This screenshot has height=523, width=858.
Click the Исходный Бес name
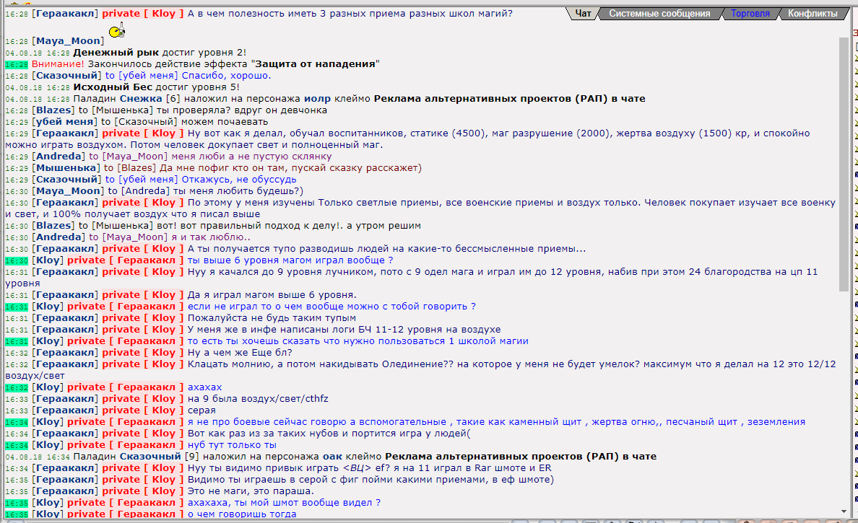[x=112, y=87]
